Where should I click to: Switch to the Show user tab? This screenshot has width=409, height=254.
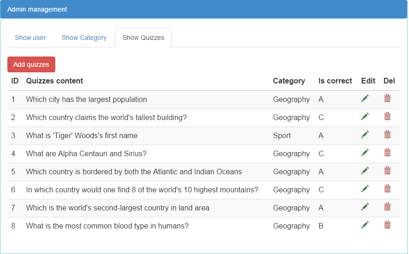click(x=30, y=38)
